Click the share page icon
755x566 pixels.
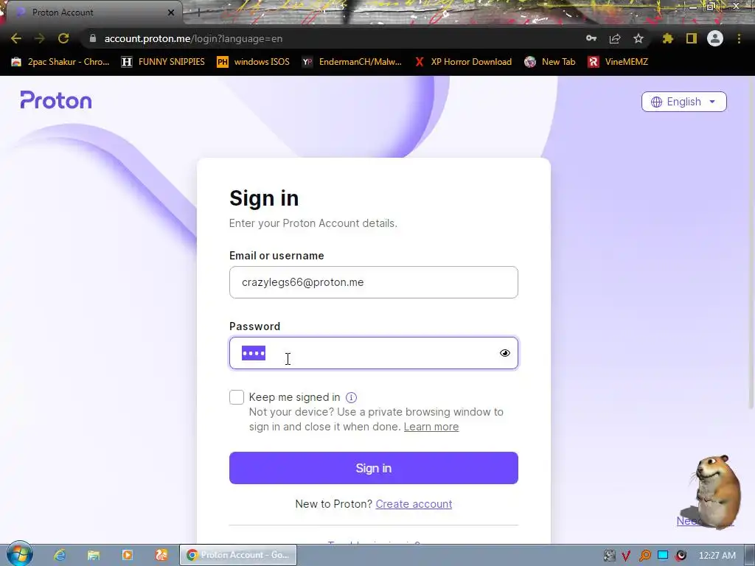click(615, 38)
